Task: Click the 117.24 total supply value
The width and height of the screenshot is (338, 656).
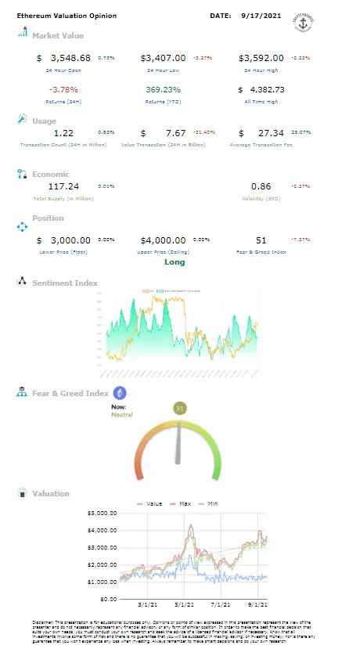Action: (x=63, y=186)
